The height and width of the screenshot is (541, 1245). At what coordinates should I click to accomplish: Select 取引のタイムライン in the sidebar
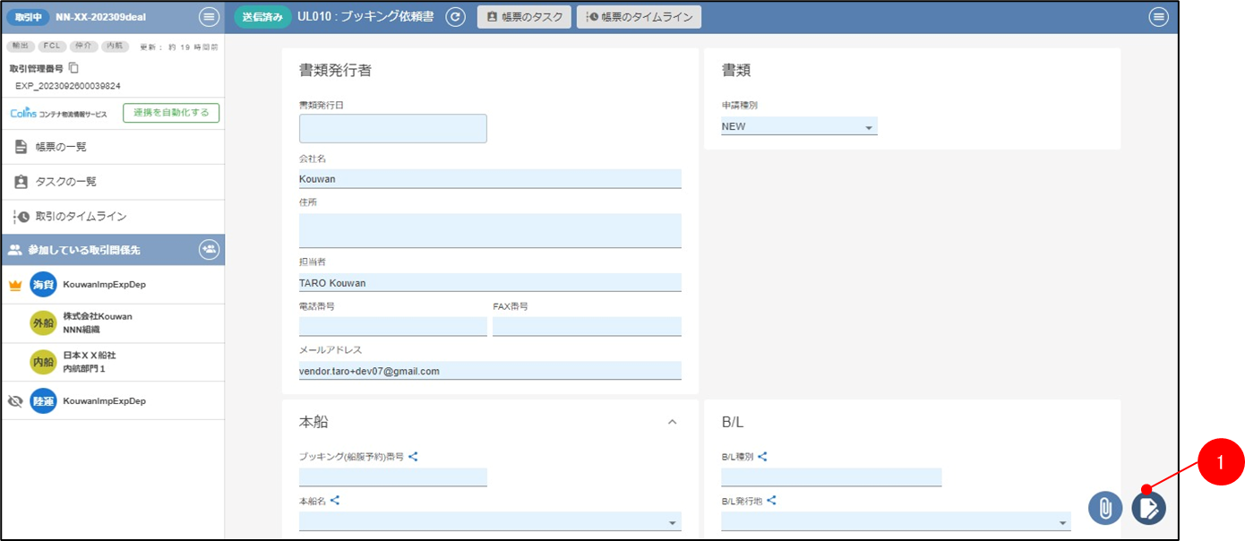81,217
